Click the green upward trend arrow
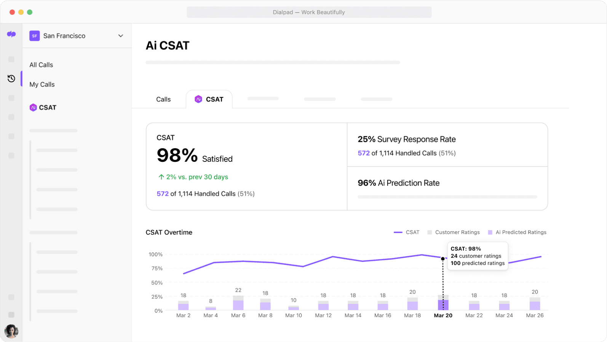This screenshot has height=342, width=607. coord(161,177)
